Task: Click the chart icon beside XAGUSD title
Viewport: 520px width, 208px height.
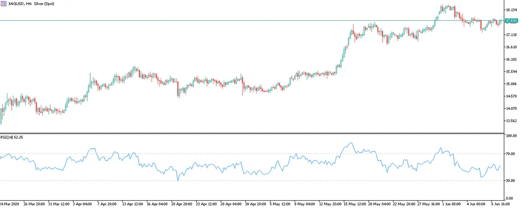Action: 4,3
